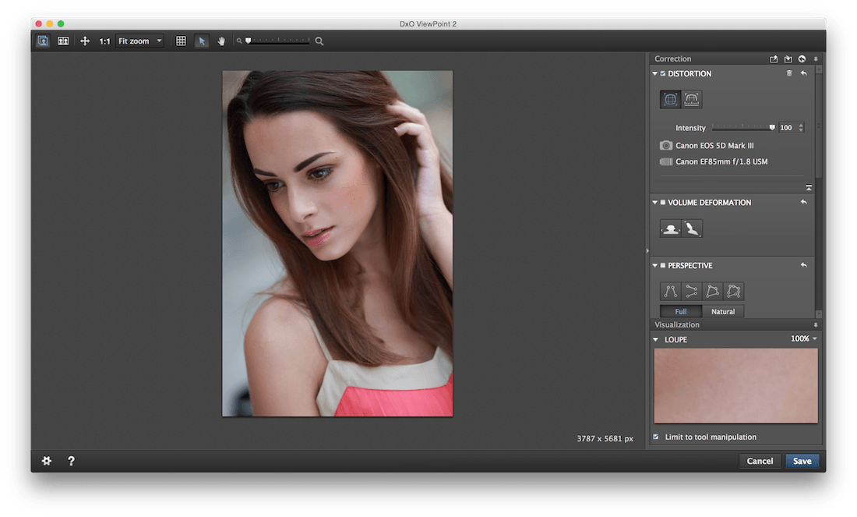Image resolution: width=857 pixels, height=517 pixels.
Task: Toggle the grid overlay
Action: click(x=181, y=41)
